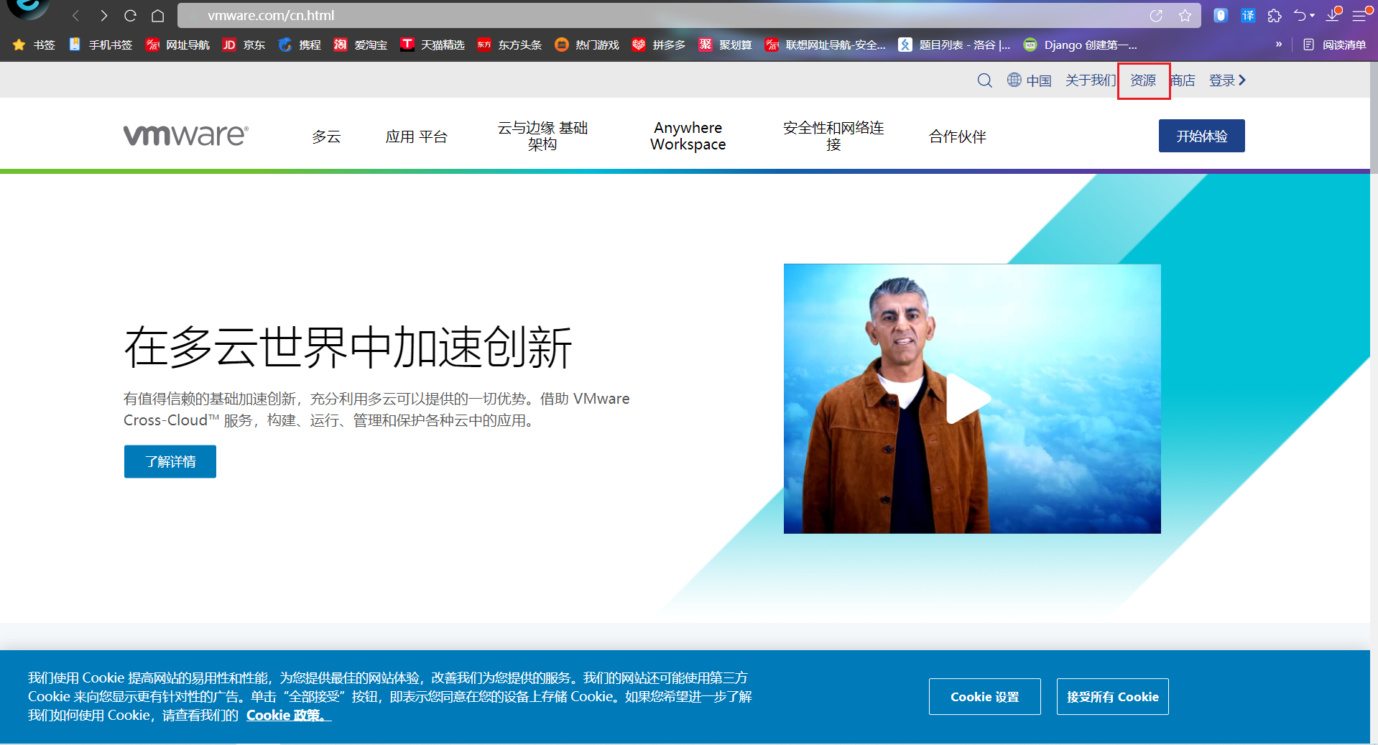Image resolution: width=1378 pixels, height=745 pixels.
Task: Open the extensions puzzle icon
Action: pyautogui.click(x=1275, y=15)
